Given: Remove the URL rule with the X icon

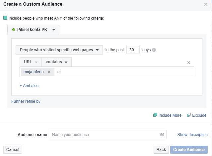Looking at the screenshot, I should [189, 63].
